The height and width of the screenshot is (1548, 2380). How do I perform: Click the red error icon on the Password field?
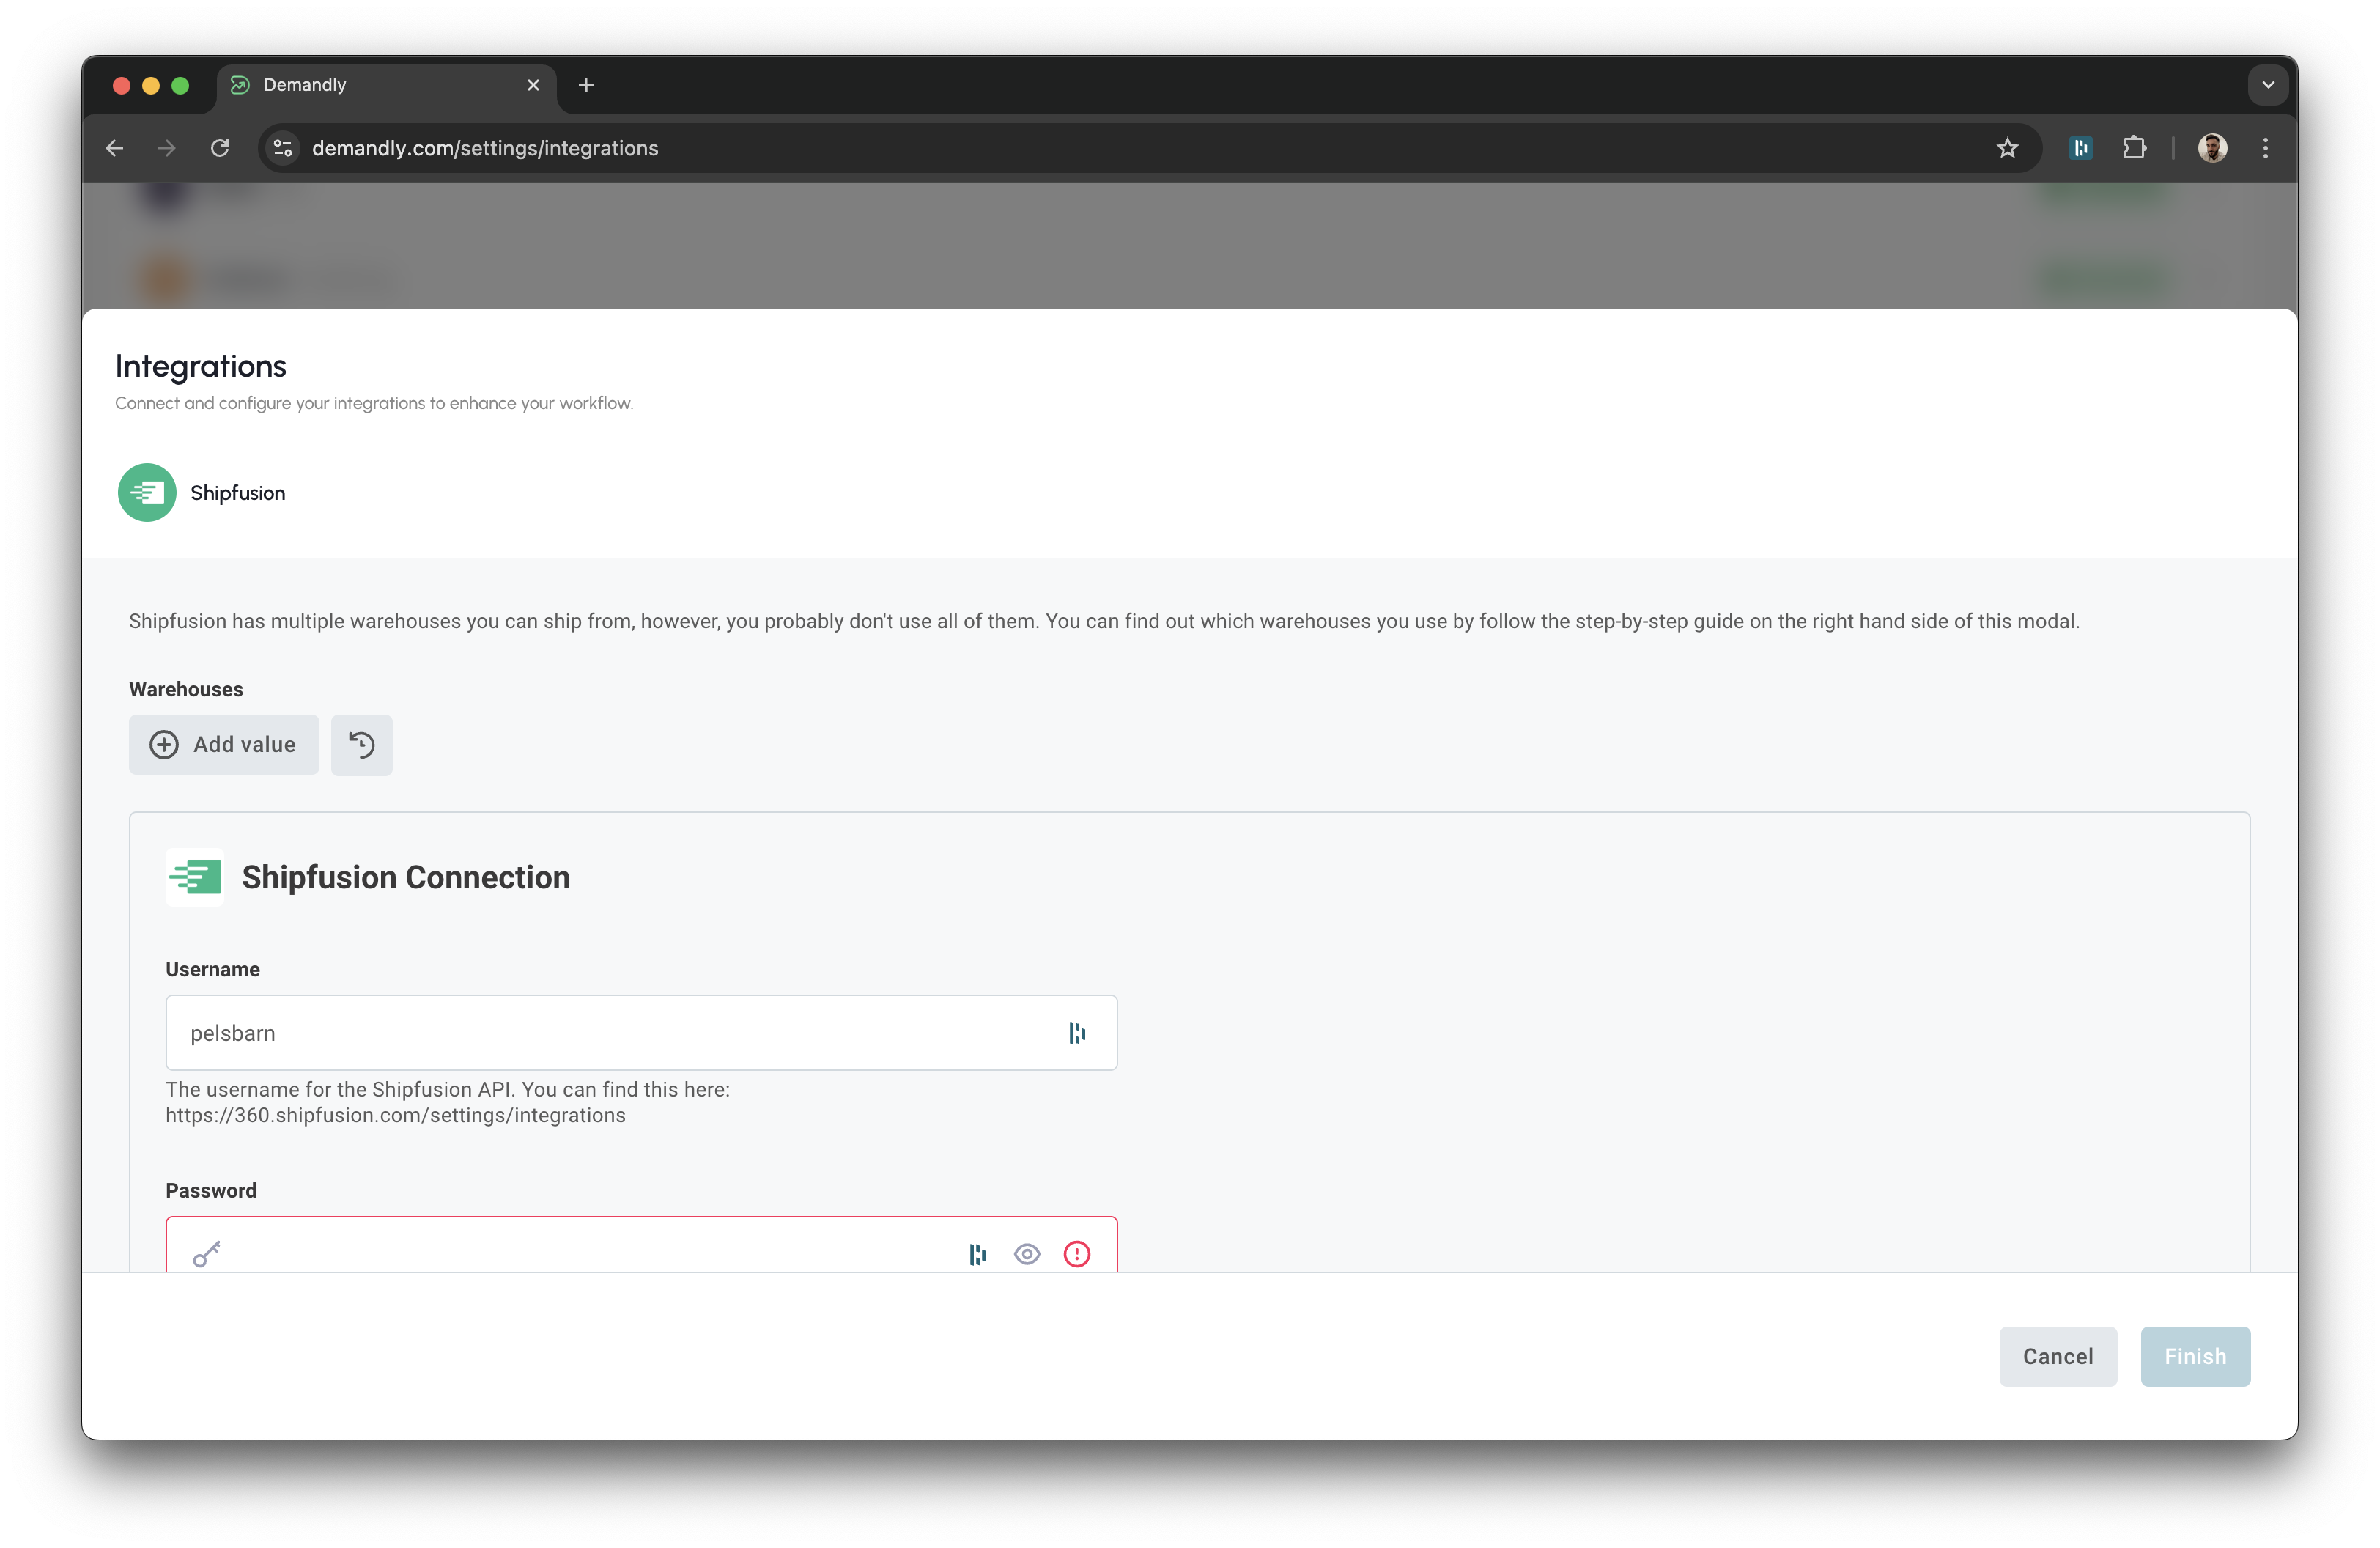pyautogui.click(x=1076, y=1253)
